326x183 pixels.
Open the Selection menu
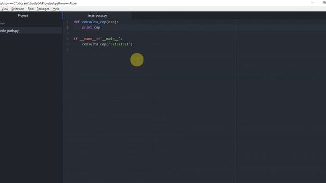coord(18,9)
